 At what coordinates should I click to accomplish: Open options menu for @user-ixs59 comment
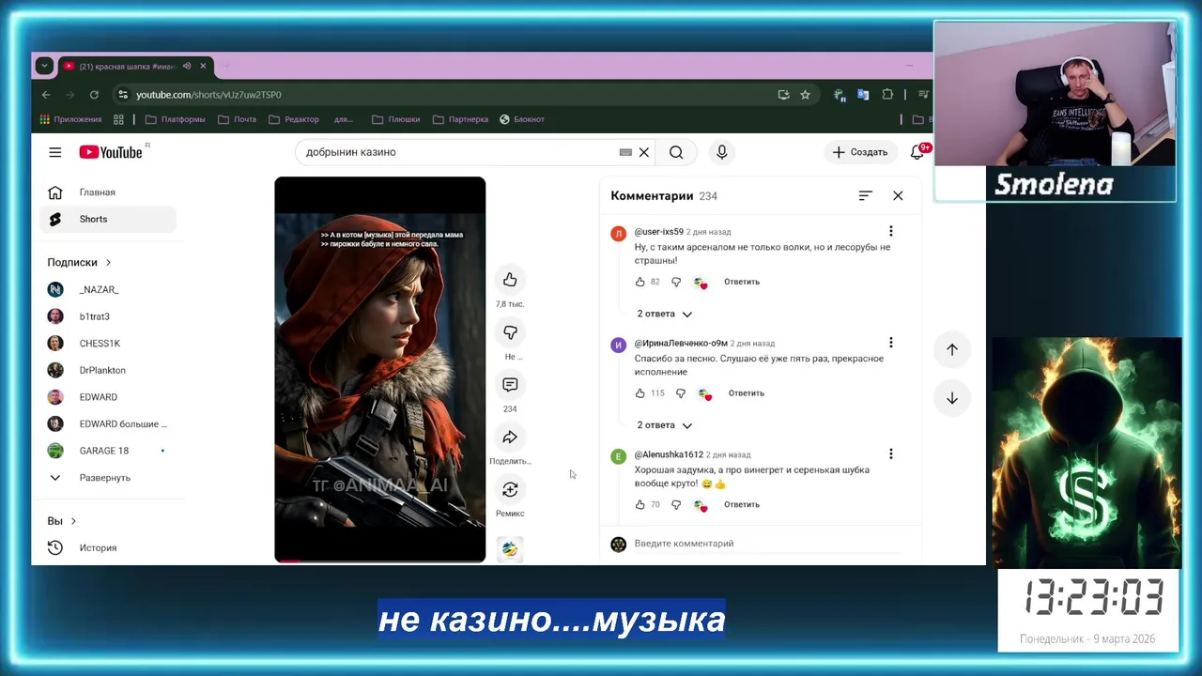(891, 231)
